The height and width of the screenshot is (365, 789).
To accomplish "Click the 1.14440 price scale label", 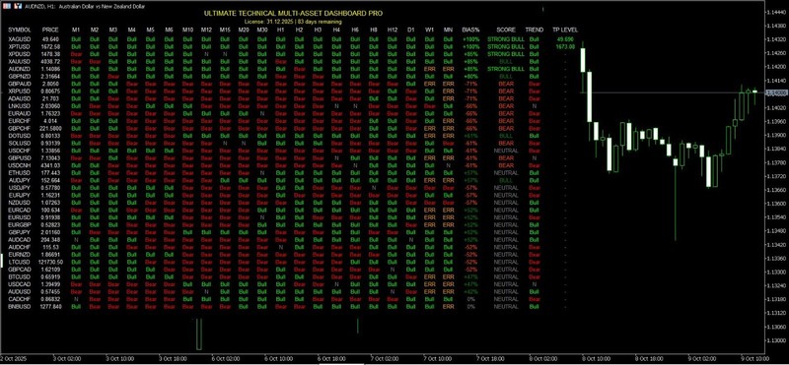I will [x=776, y=12].
